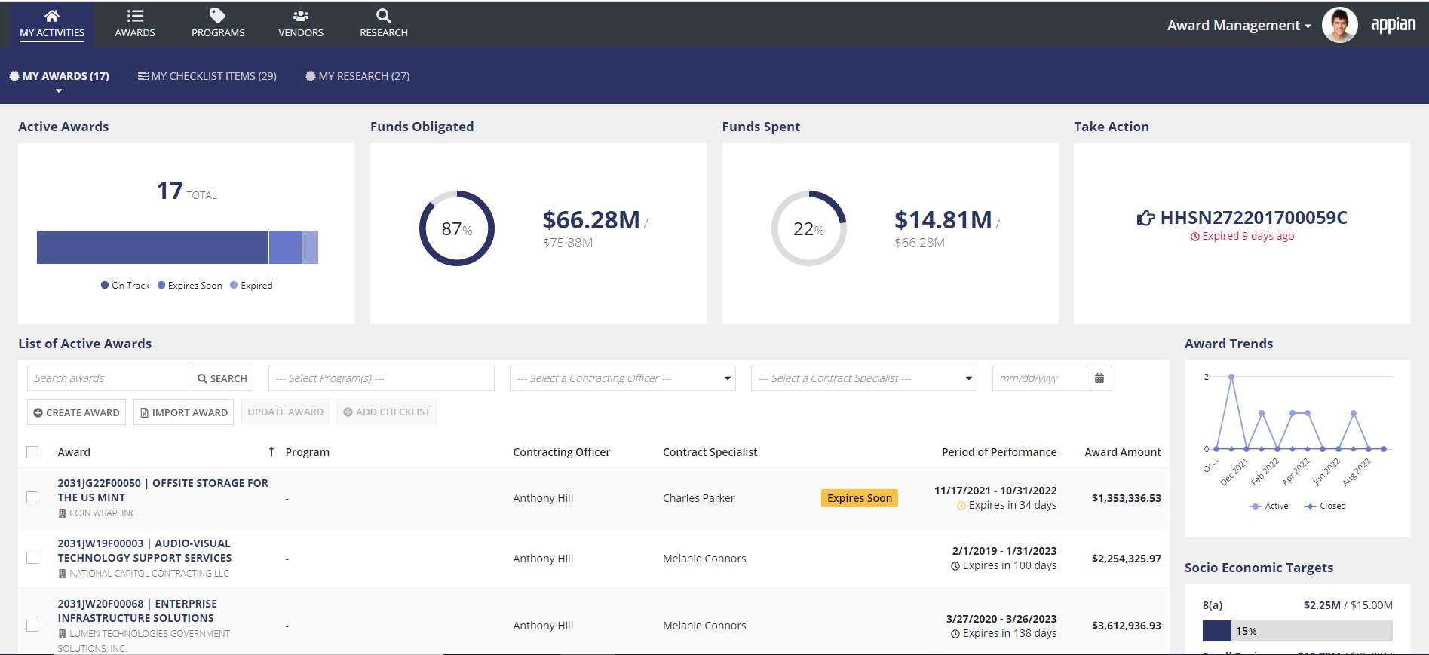Open Programs tag icon in navigation bar
Image resolution: width=1429 pixels, height=655 pixels.
click(217, 16)
